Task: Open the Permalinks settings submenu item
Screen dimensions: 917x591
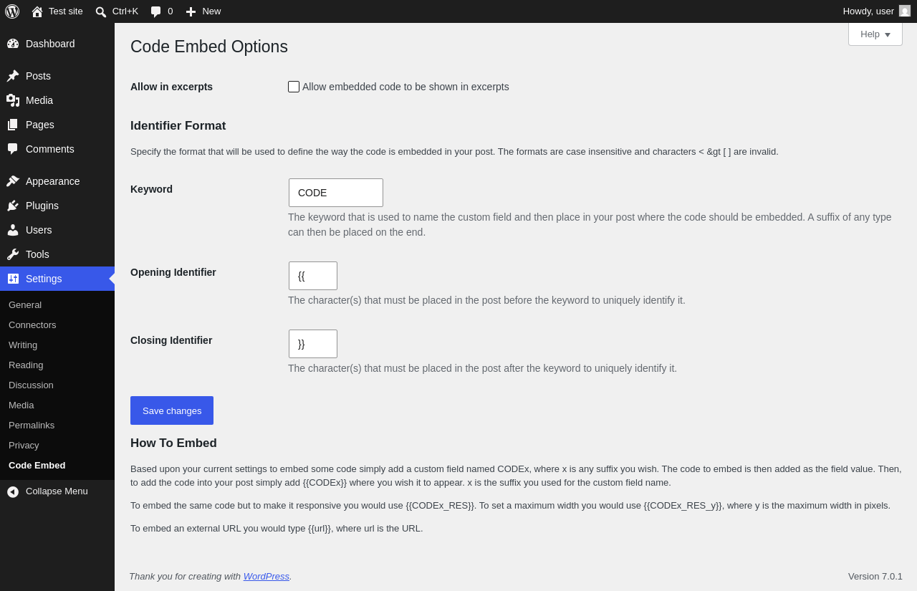Action: 32,425
